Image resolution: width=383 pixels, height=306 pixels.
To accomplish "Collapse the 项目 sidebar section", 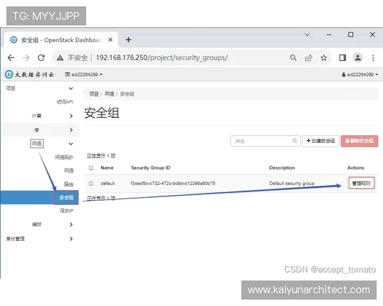I will (x=40, y=89).
